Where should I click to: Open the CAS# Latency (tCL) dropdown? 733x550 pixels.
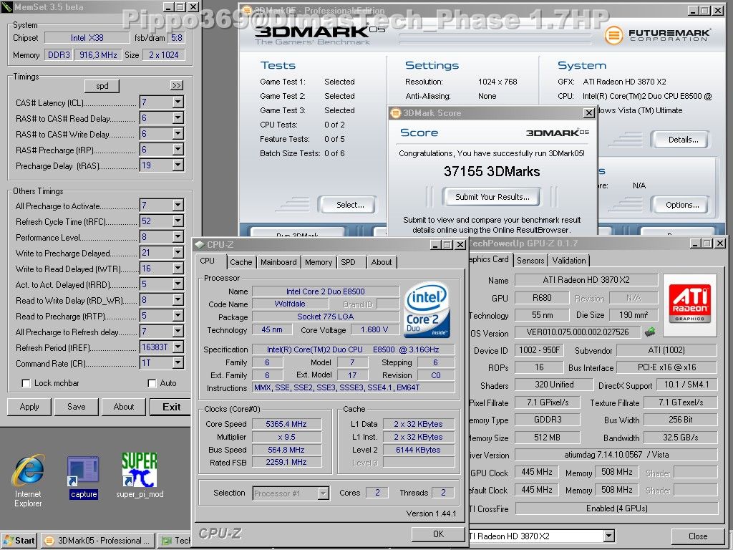tap(178, 102)
